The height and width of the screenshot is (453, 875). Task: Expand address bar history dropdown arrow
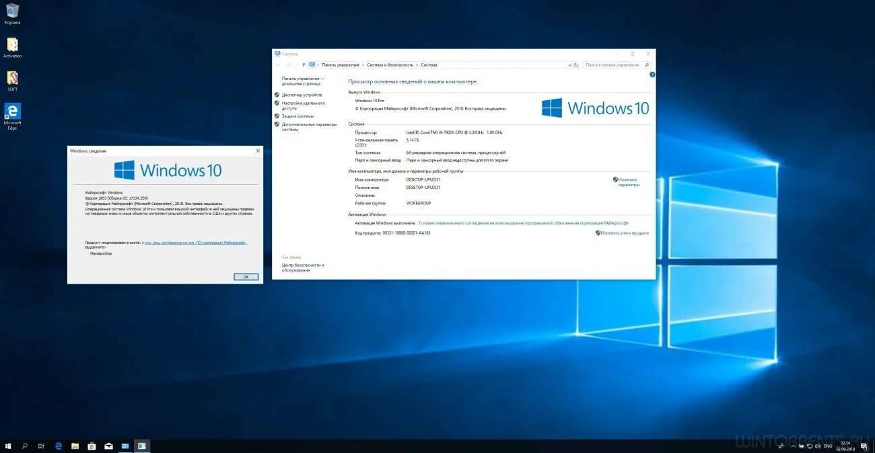(x=569, y=65)
